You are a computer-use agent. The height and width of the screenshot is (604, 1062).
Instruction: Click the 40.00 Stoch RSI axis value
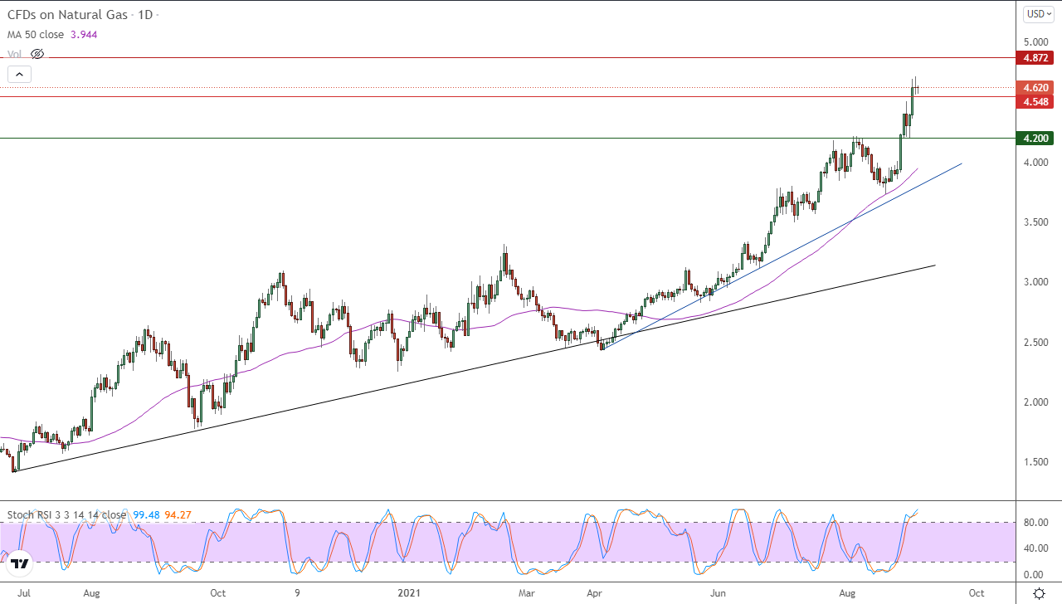1034,548
